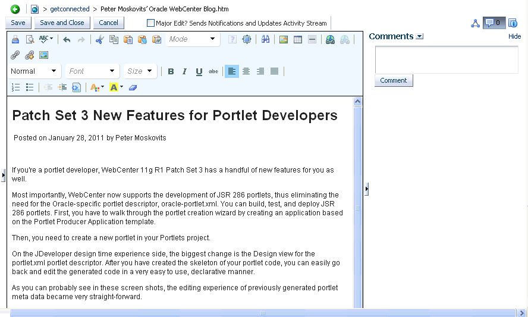Open the text color dropdown
528x317 pixels.
[97, 87]
